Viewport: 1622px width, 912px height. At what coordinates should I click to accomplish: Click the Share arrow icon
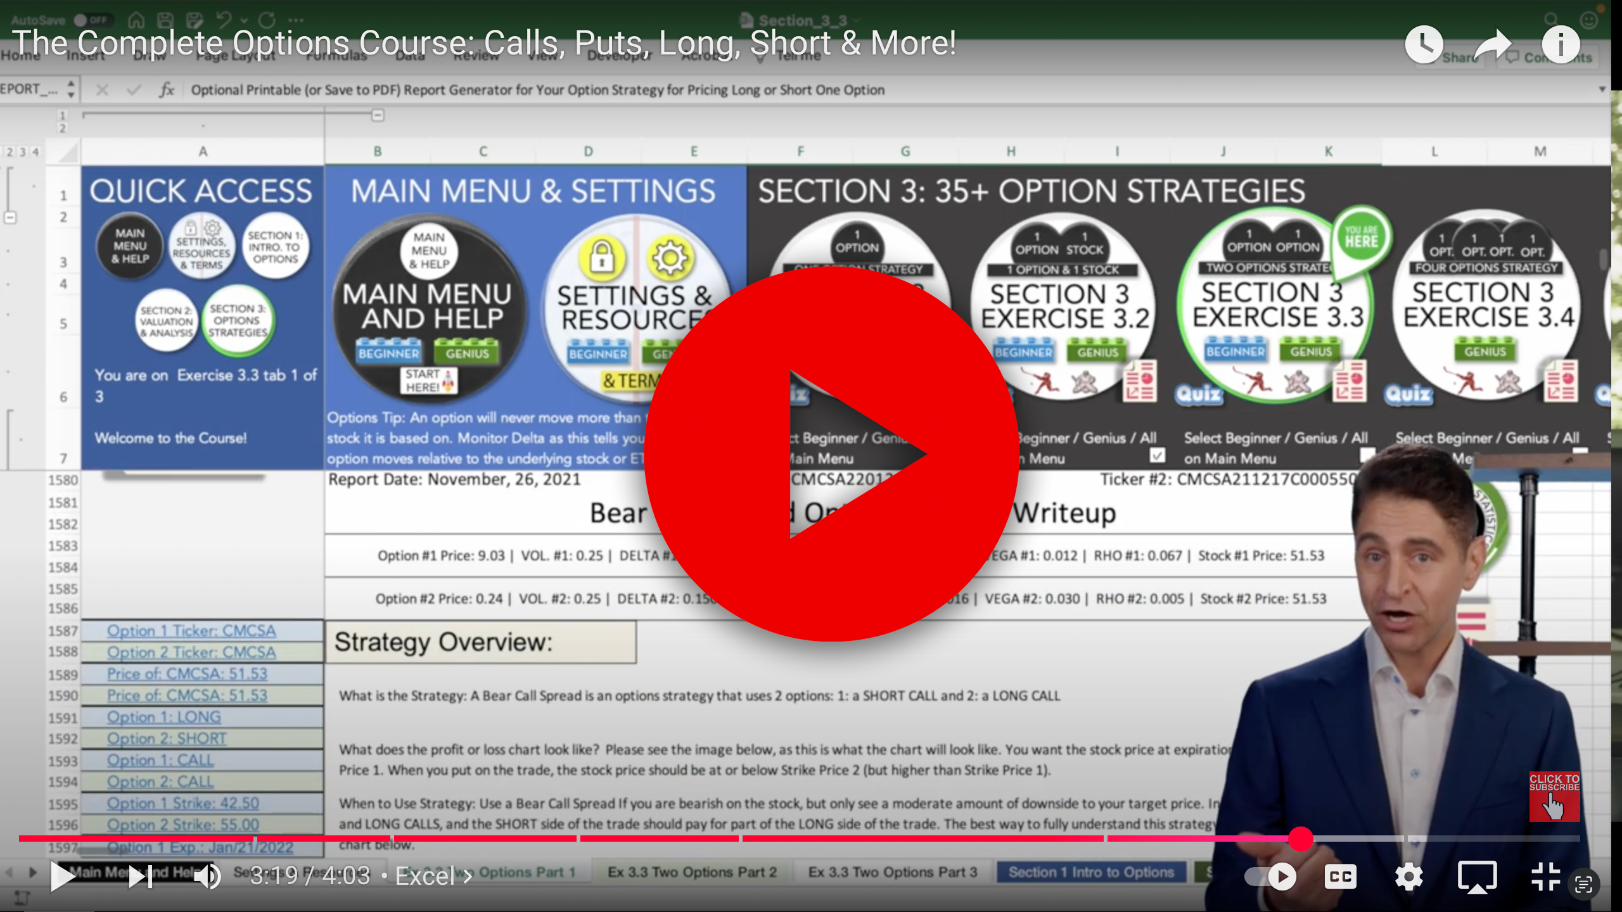[x=1492, y=44]
